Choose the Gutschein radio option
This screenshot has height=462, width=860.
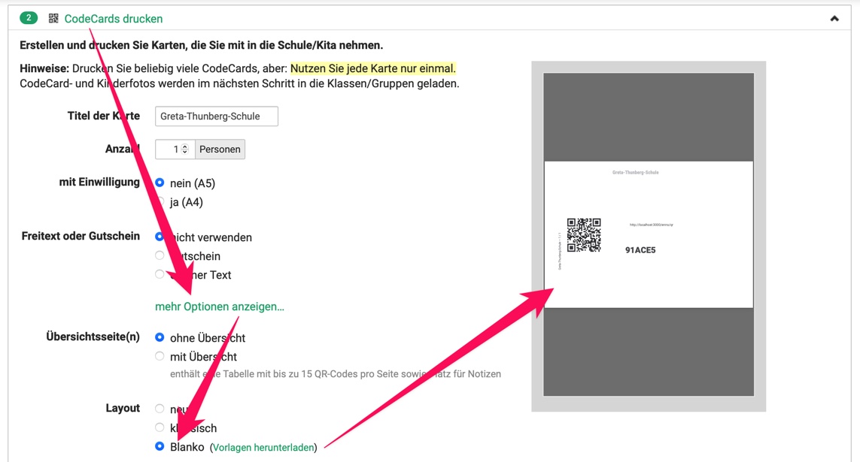point(160,255)
